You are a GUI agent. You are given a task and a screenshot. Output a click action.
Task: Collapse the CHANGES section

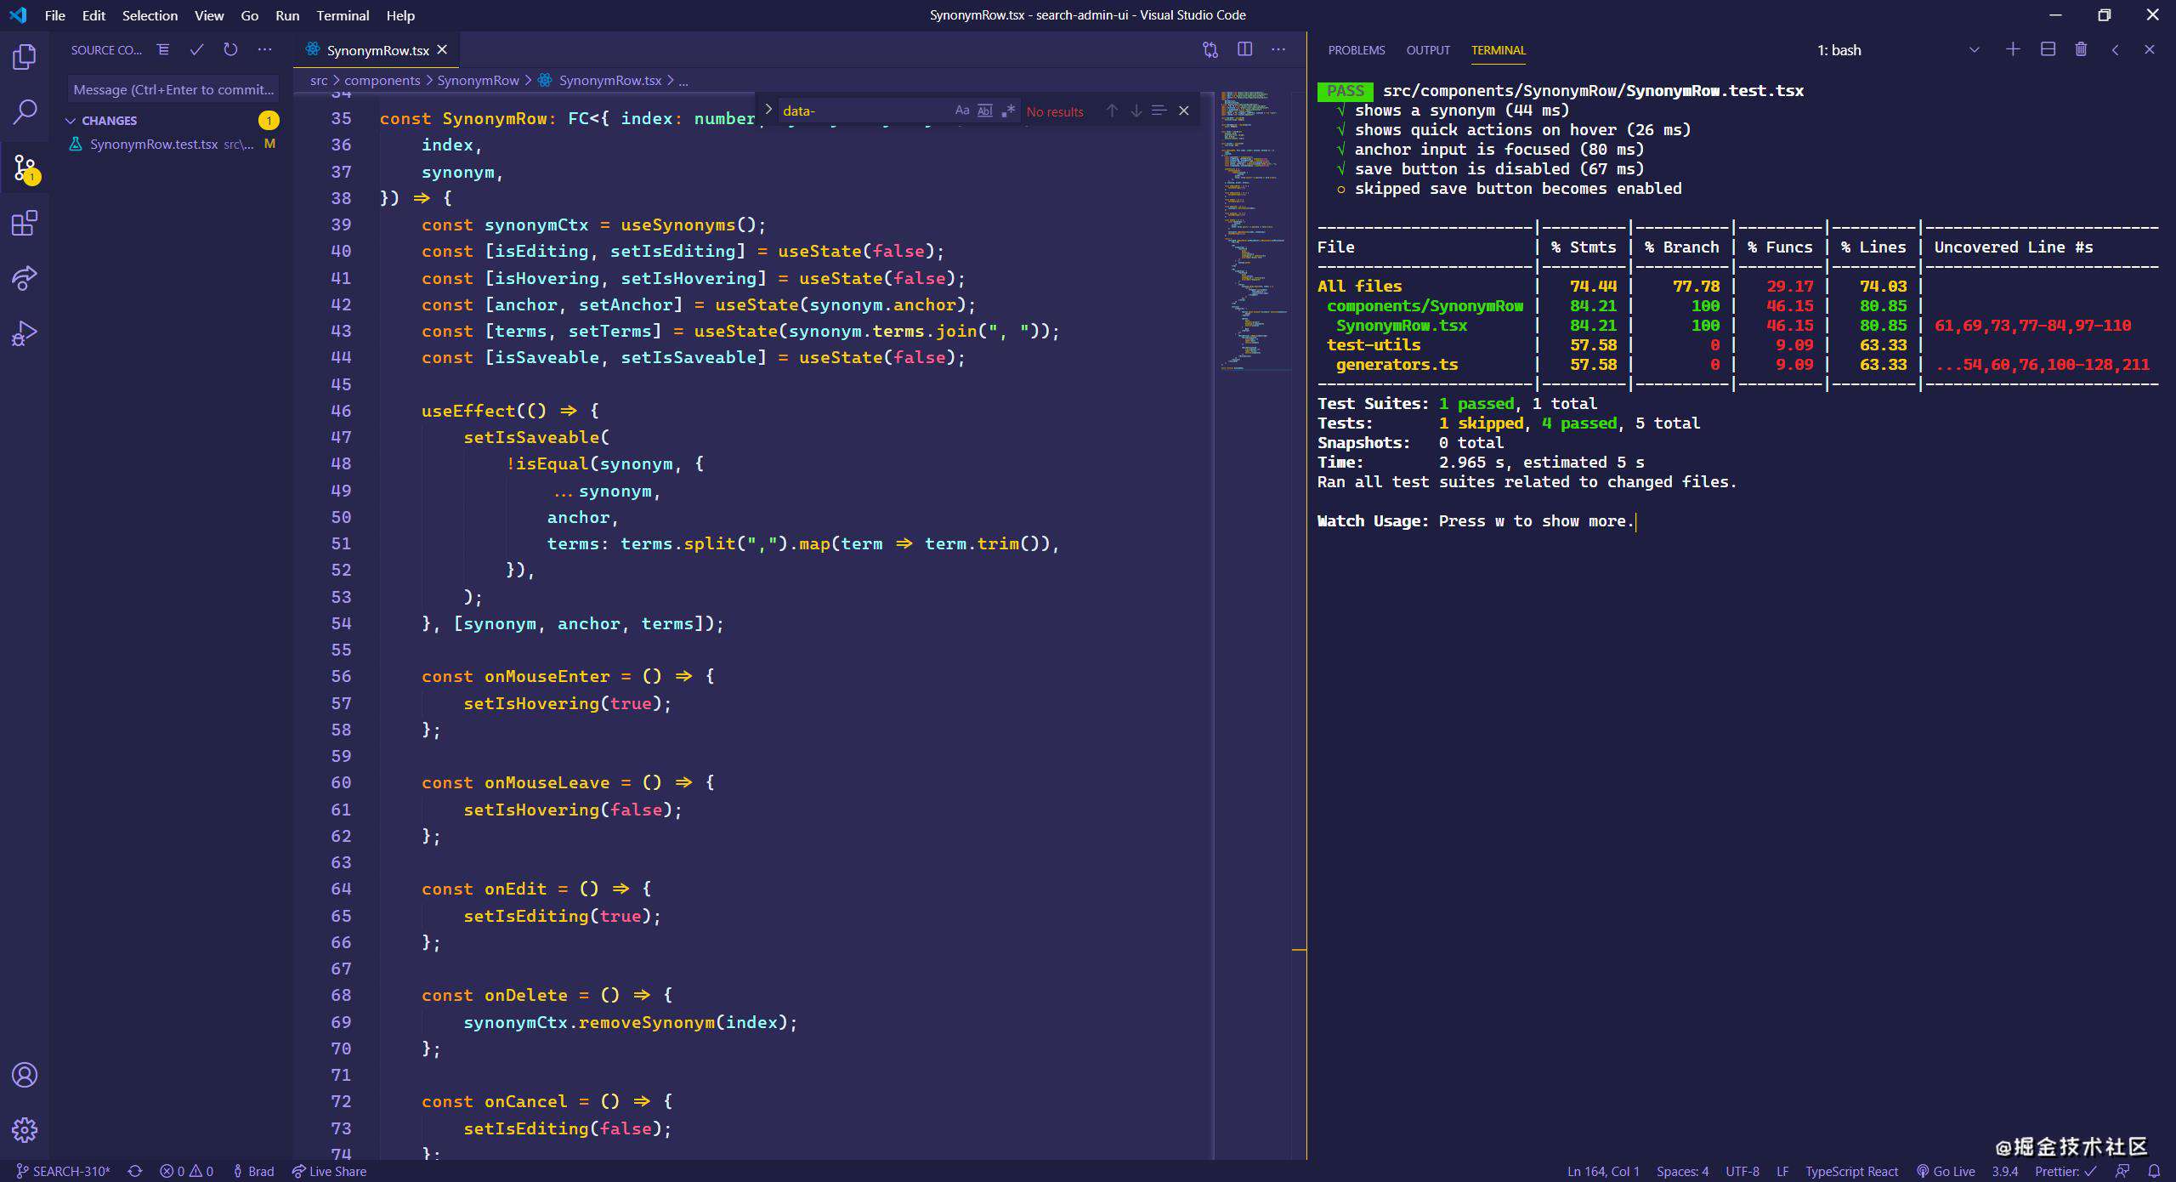point(110,121)
